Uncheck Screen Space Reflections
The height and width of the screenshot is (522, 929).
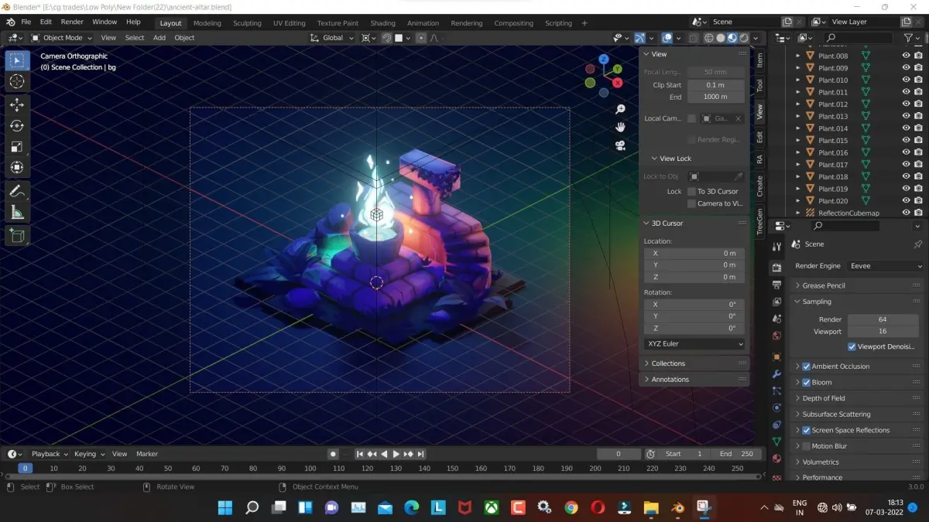click(x=807, y=430)
